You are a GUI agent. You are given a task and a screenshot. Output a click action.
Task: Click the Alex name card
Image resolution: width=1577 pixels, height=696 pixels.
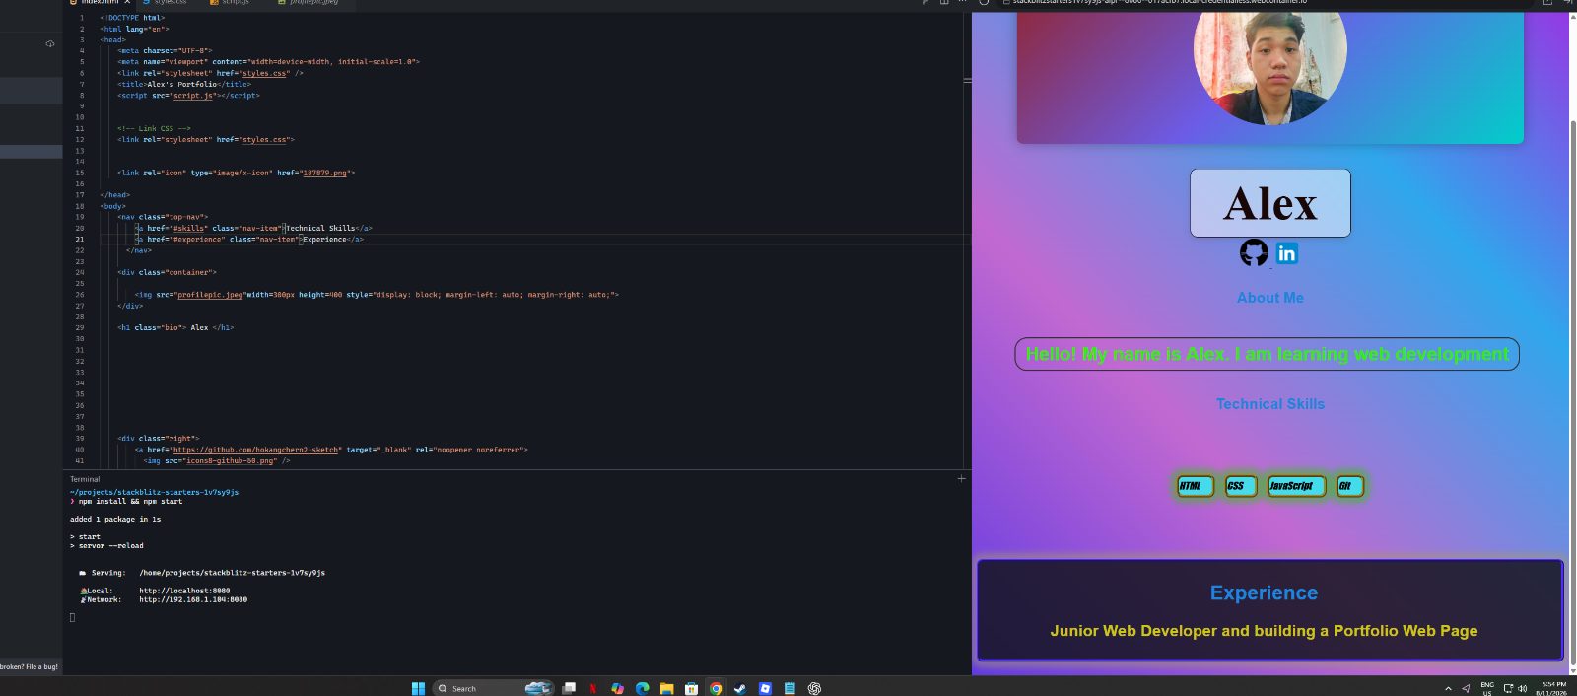coord(1269,203)
